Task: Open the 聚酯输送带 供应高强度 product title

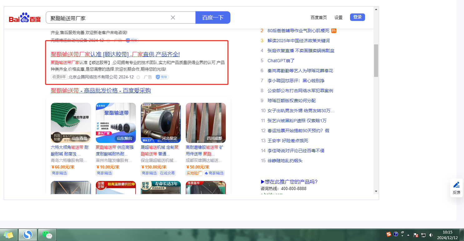Action: [x=114, y=151]
